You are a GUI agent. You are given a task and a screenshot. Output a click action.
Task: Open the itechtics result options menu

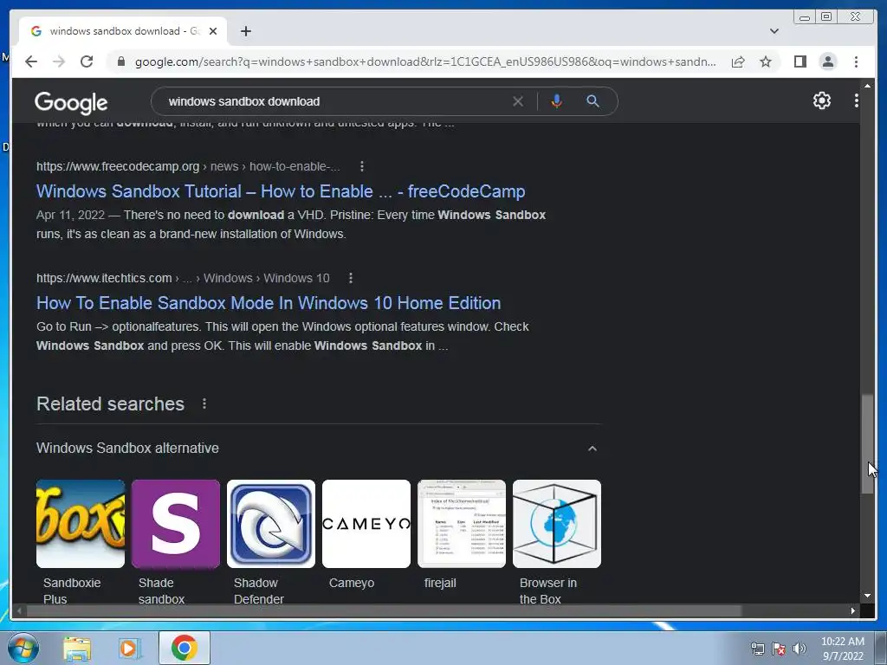(351, 278)
